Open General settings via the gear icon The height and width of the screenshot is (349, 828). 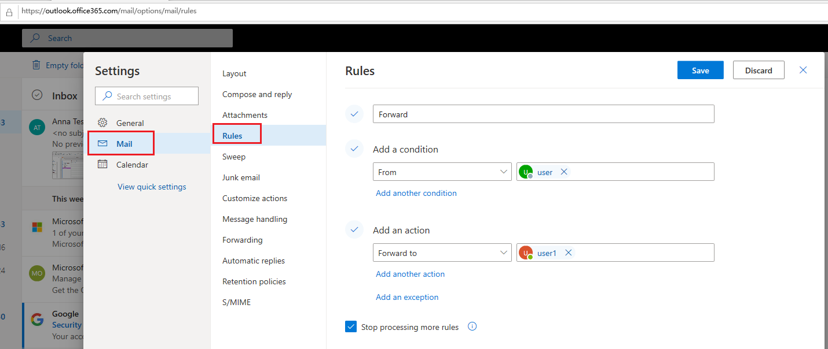103,122
